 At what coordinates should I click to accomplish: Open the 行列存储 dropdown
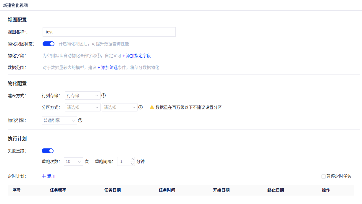(x=83, y=95)
